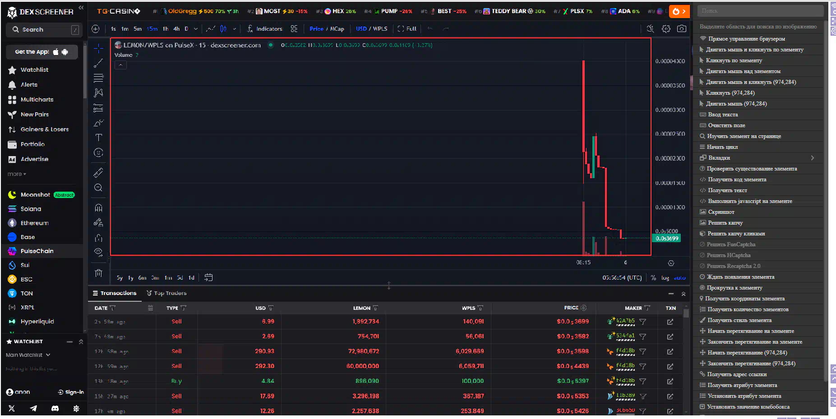The image size is (836, 419).
Task: Select the text annotation tool
Action: [98, 138]
